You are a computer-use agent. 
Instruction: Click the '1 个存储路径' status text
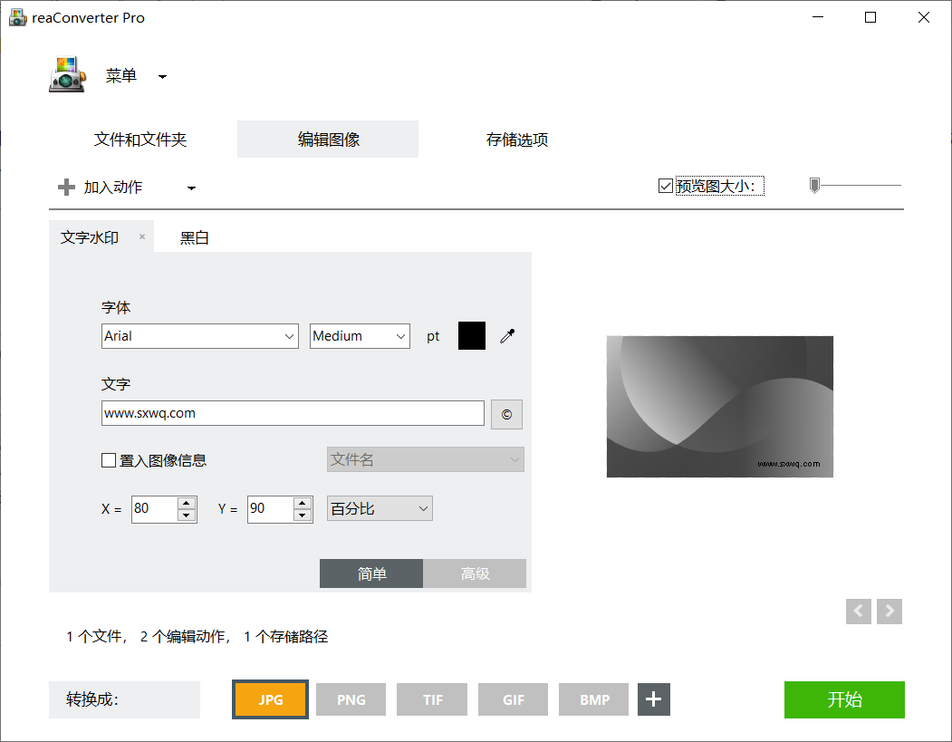coord(286,636)
